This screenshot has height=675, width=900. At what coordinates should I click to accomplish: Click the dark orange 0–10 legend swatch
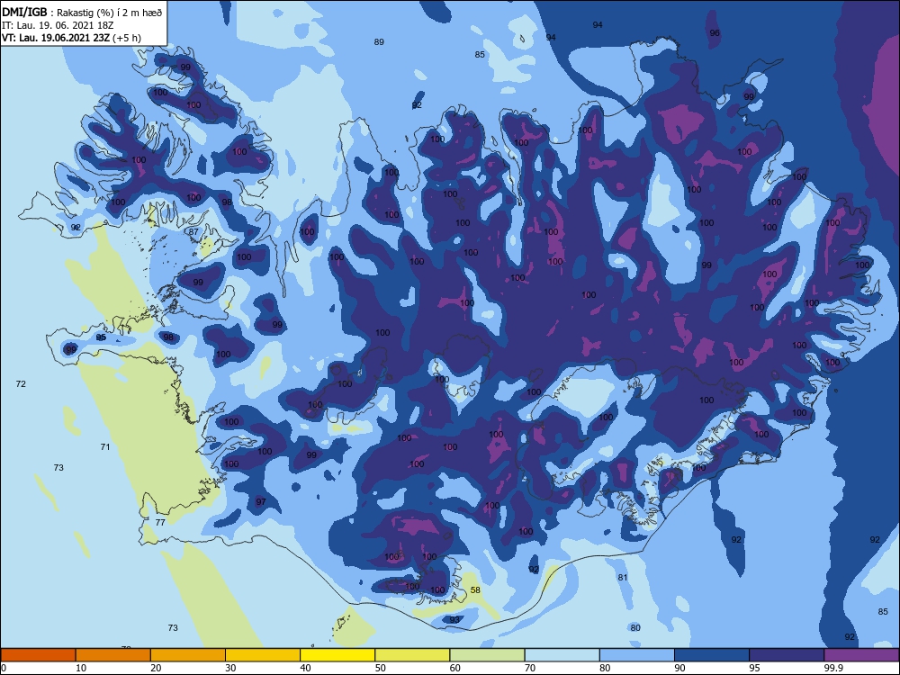(38, 655)
